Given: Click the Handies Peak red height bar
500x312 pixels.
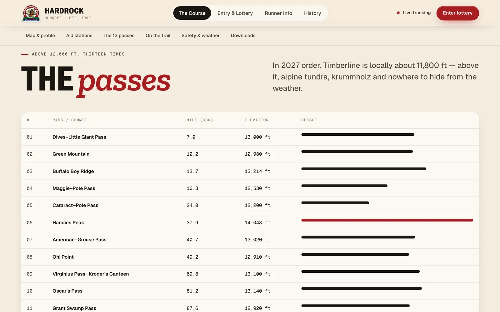Looking at the screenshot, I should pos(387,220).
